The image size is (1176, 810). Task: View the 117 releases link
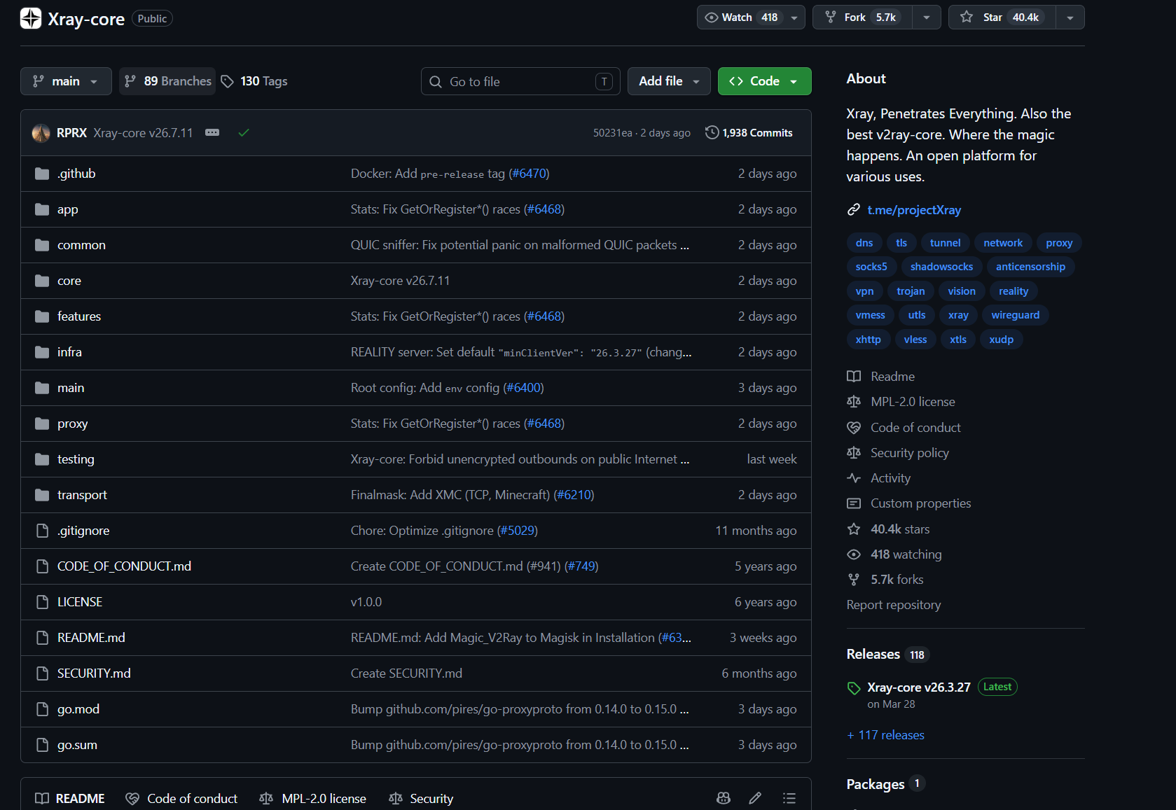[x=885, y=734]
